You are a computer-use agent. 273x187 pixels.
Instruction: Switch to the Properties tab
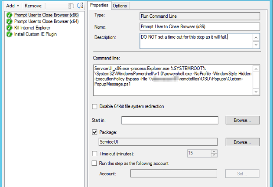coord(99,5)
